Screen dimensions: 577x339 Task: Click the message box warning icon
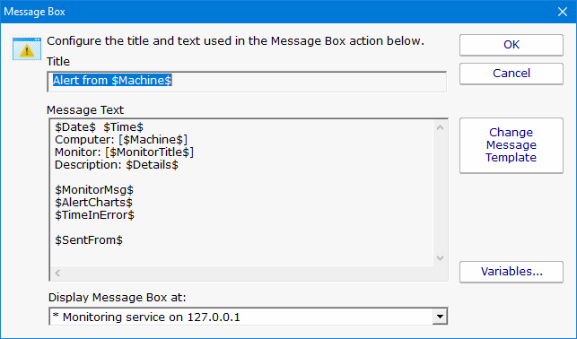27,48
